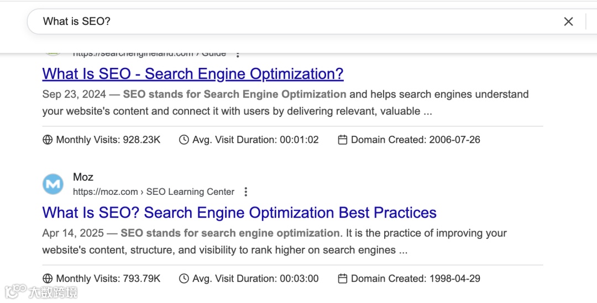
Task: Click the searchengineland favicon partially visible
Action: point(53,54)
